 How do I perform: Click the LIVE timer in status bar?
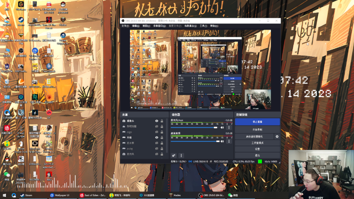click(x=200, y=161)
